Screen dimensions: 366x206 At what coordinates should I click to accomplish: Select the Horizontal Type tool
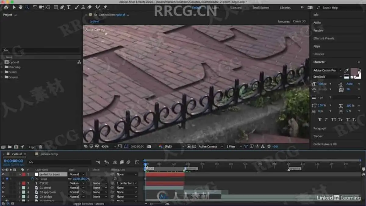69,7
